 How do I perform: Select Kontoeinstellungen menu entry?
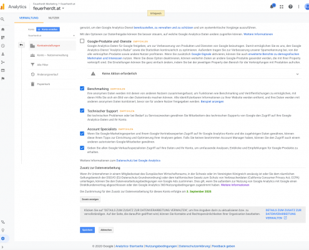[52, 46]
